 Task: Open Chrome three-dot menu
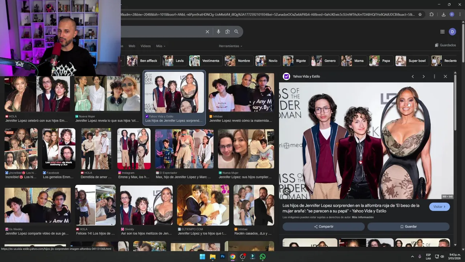tap(460, 15)
